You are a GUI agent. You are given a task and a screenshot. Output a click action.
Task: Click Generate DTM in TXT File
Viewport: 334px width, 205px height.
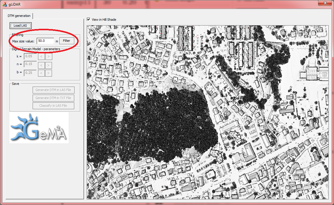pos(53,98)
